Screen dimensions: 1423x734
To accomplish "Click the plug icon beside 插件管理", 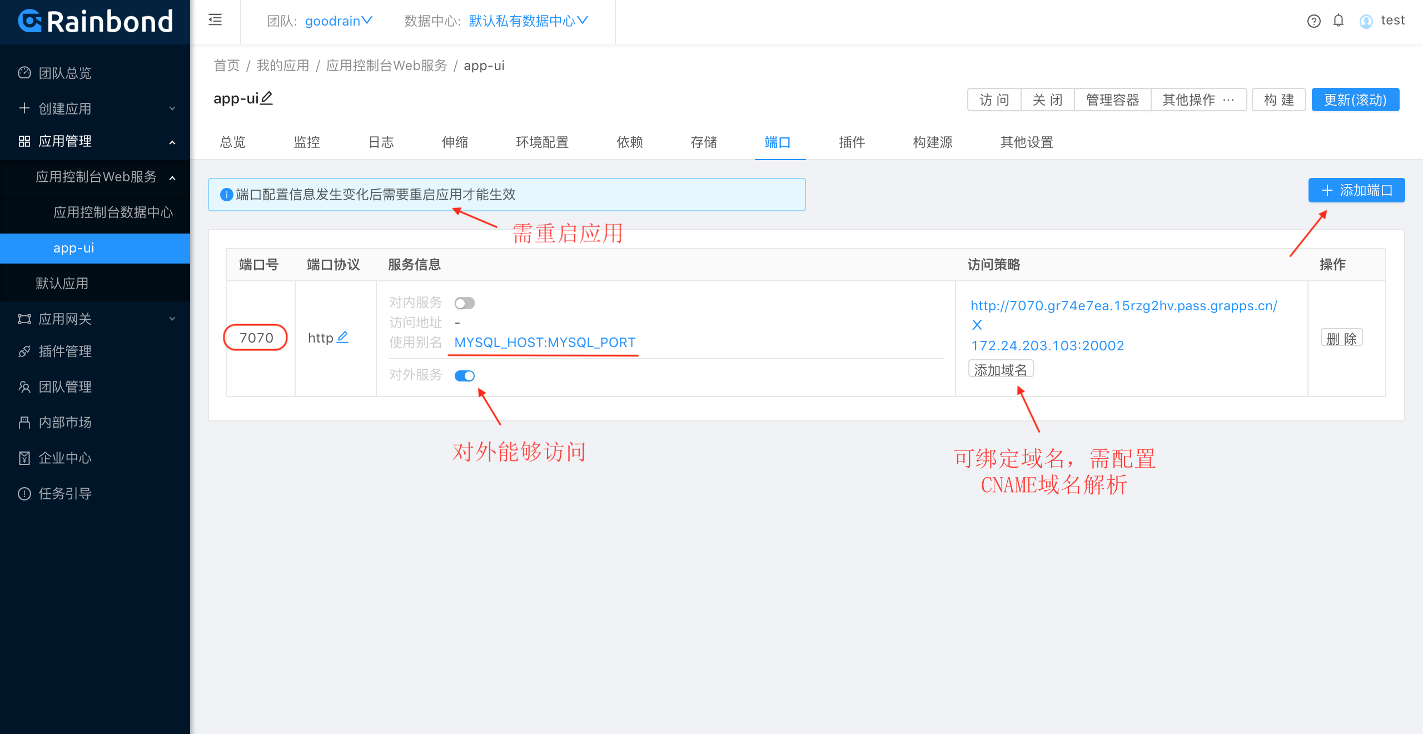I will [24, 351].
